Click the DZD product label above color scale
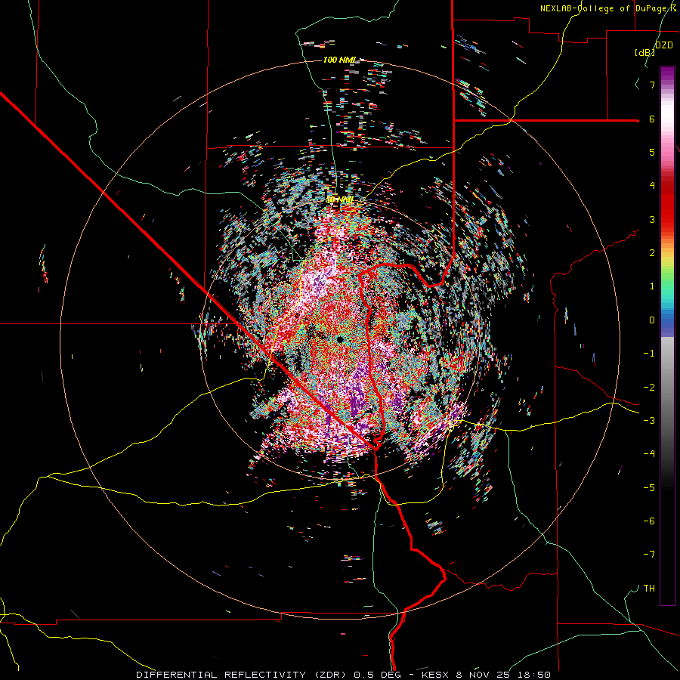The height and width of the screenshot is (680, 680). [x=663, y=45]
